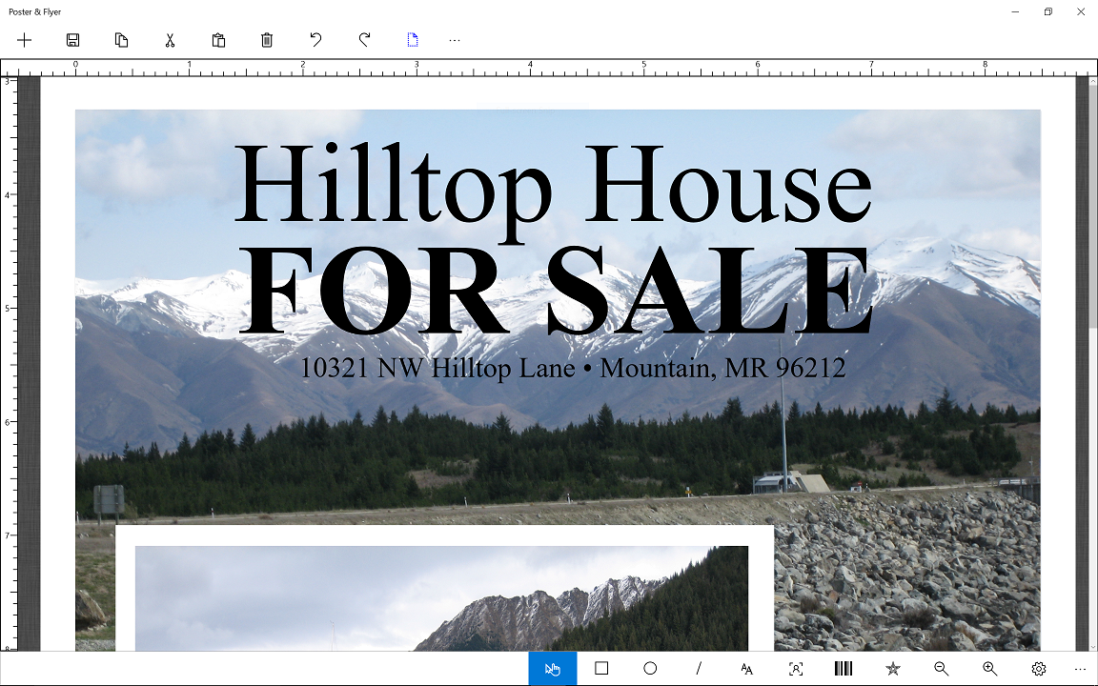Pick the line drawing tool
1098x686 pixels.
[x=698, y=669]
